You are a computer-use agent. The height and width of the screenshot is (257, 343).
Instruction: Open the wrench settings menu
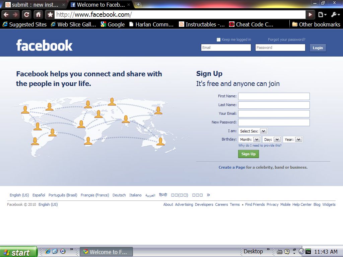pyautogui.click(x=335, y=15)
